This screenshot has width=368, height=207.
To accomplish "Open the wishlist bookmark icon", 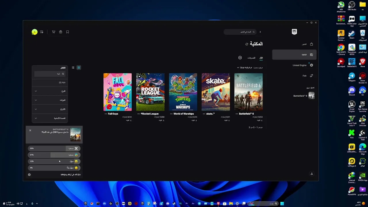I will pos(68,32).
